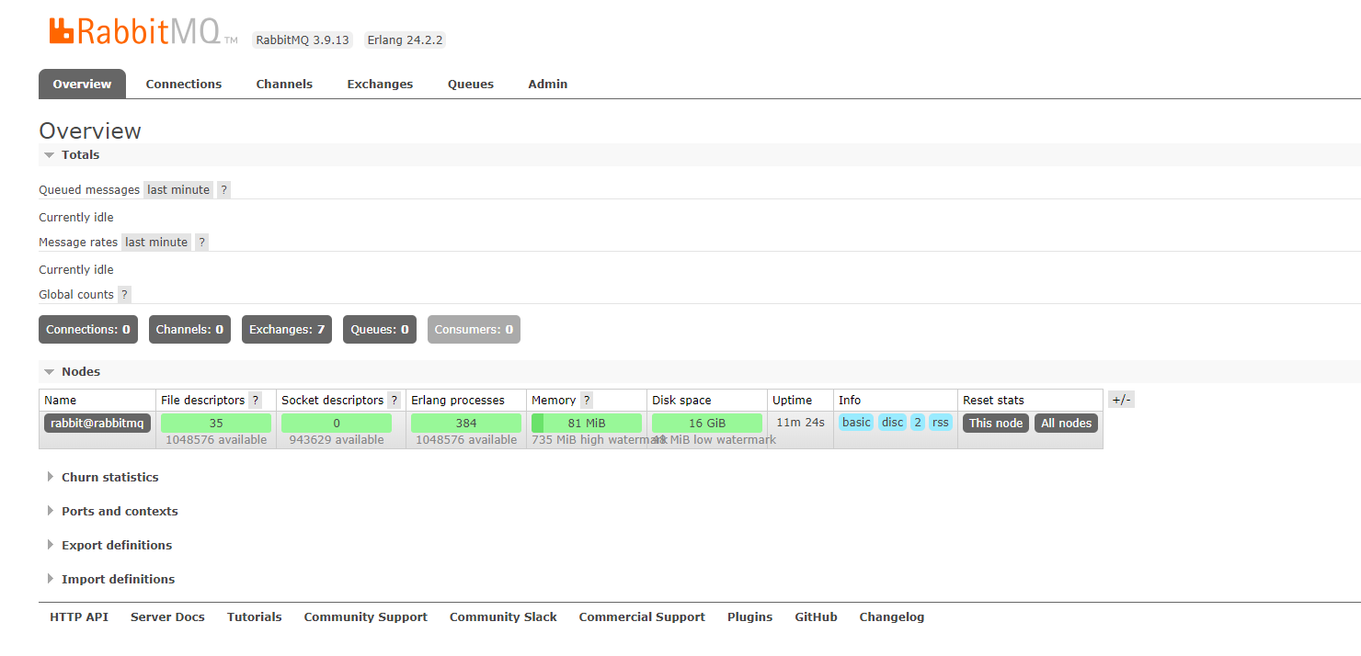This screenshot has width=1361, height=656.
Task: Toggle node columns with +/- button
Action: [1121, 400]
